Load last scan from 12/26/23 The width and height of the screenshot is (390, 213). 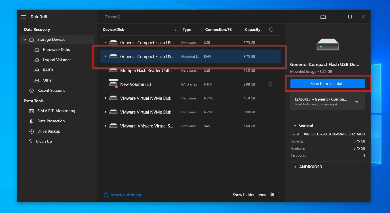pyautogui.click(x=328, y=102)
